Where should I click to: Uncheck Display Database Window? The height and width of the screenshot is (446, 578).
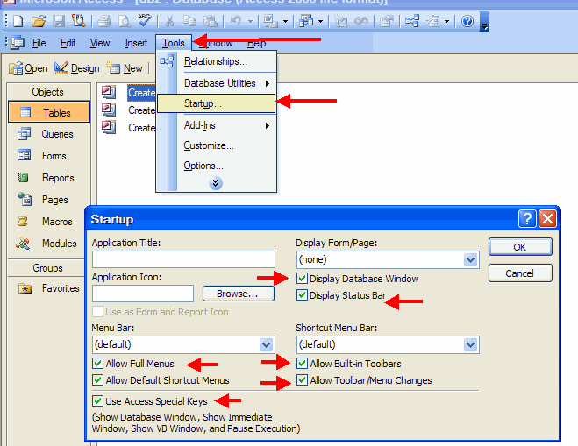(302, 278)
